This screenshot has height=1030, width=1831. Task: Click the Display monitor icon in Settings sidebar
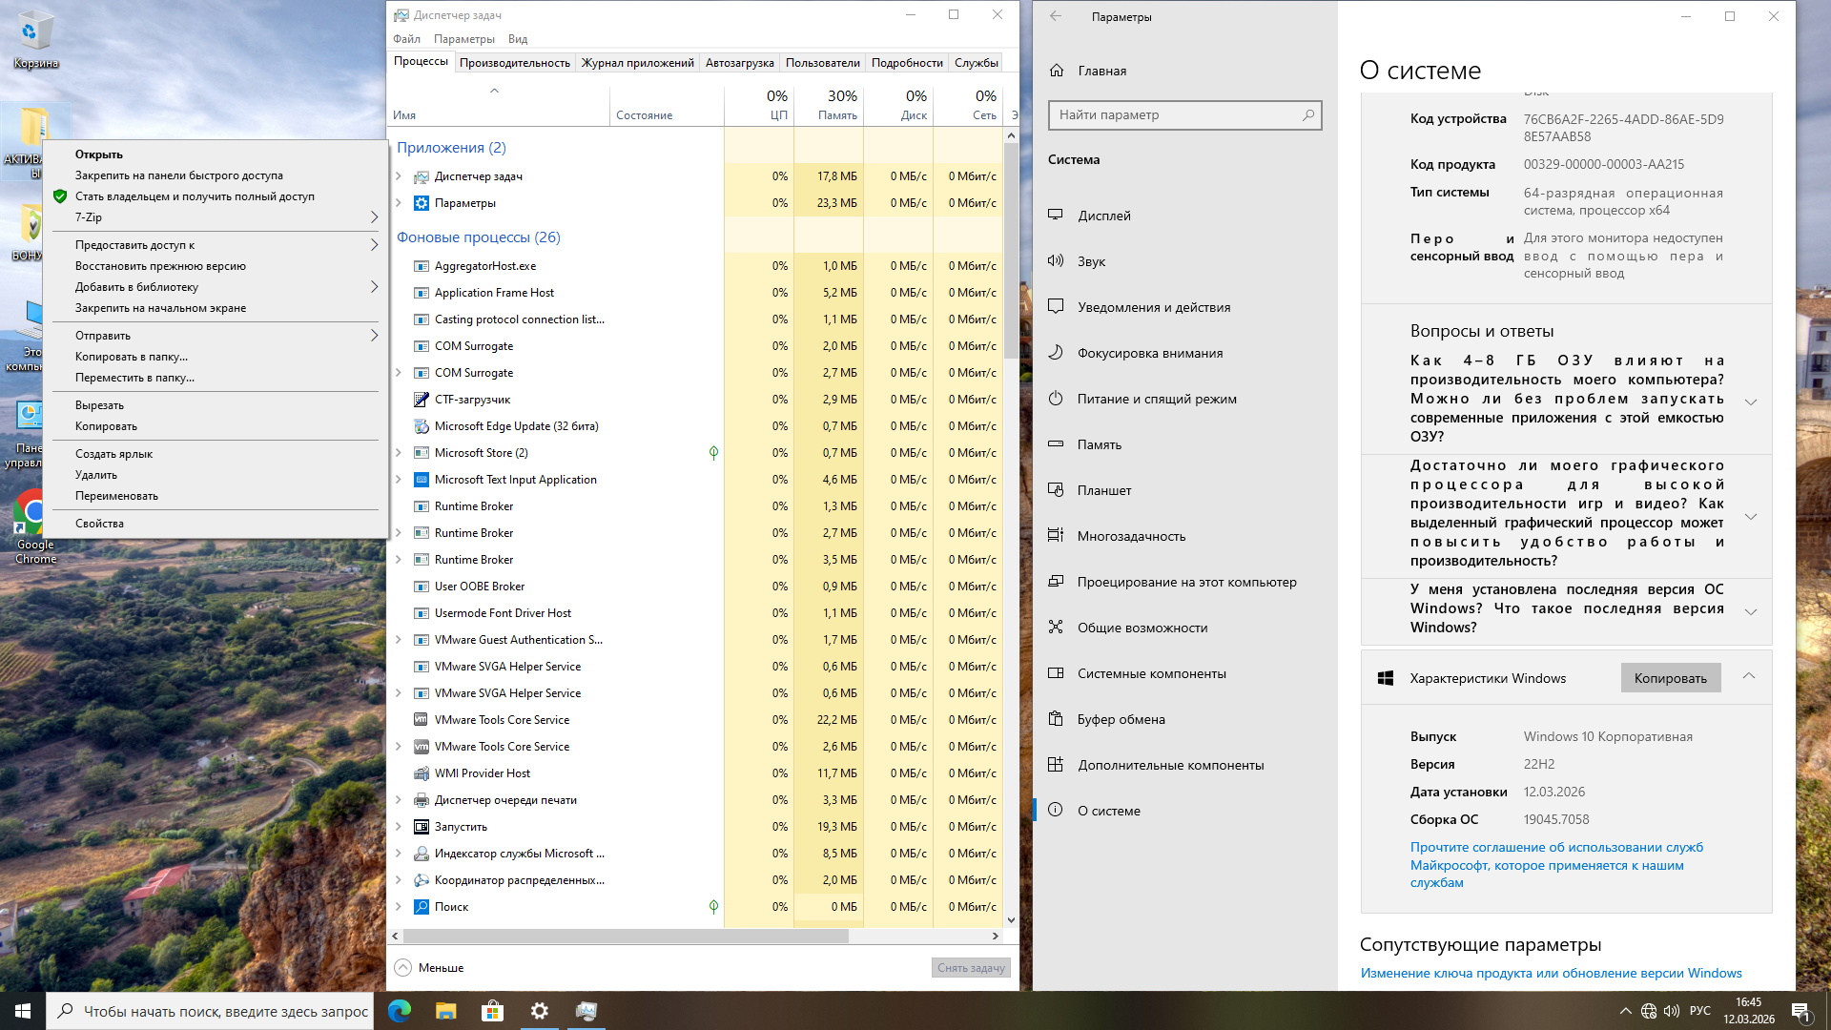coord(1056,216)
